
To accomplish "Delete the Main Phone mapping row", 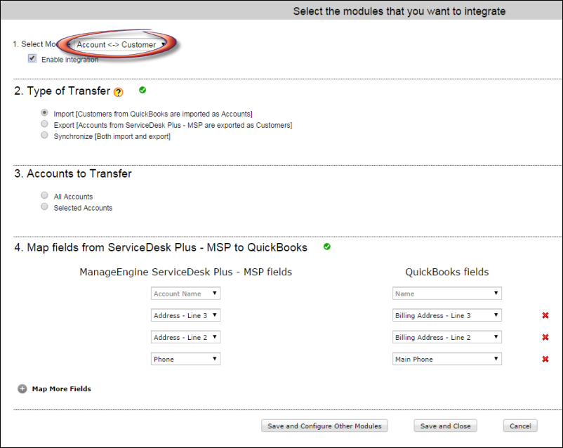I will coord(545,360).
